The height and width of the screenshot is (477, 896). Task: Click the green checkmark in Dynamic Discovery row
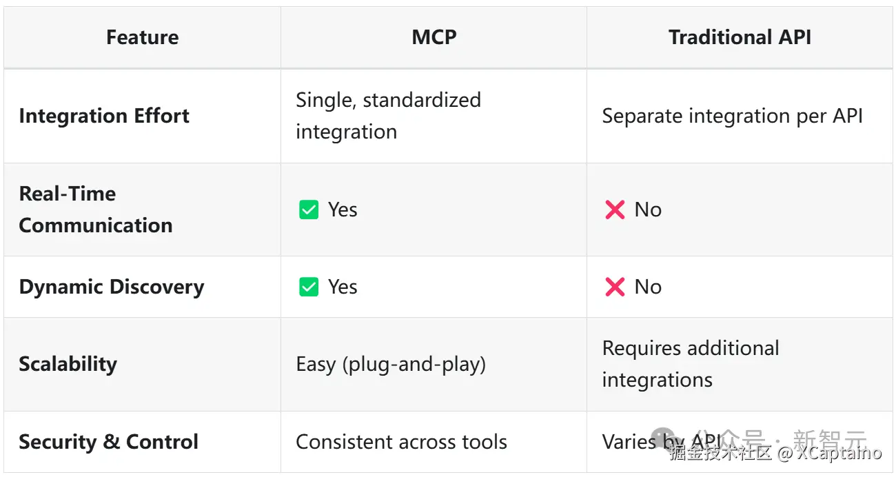309,287
